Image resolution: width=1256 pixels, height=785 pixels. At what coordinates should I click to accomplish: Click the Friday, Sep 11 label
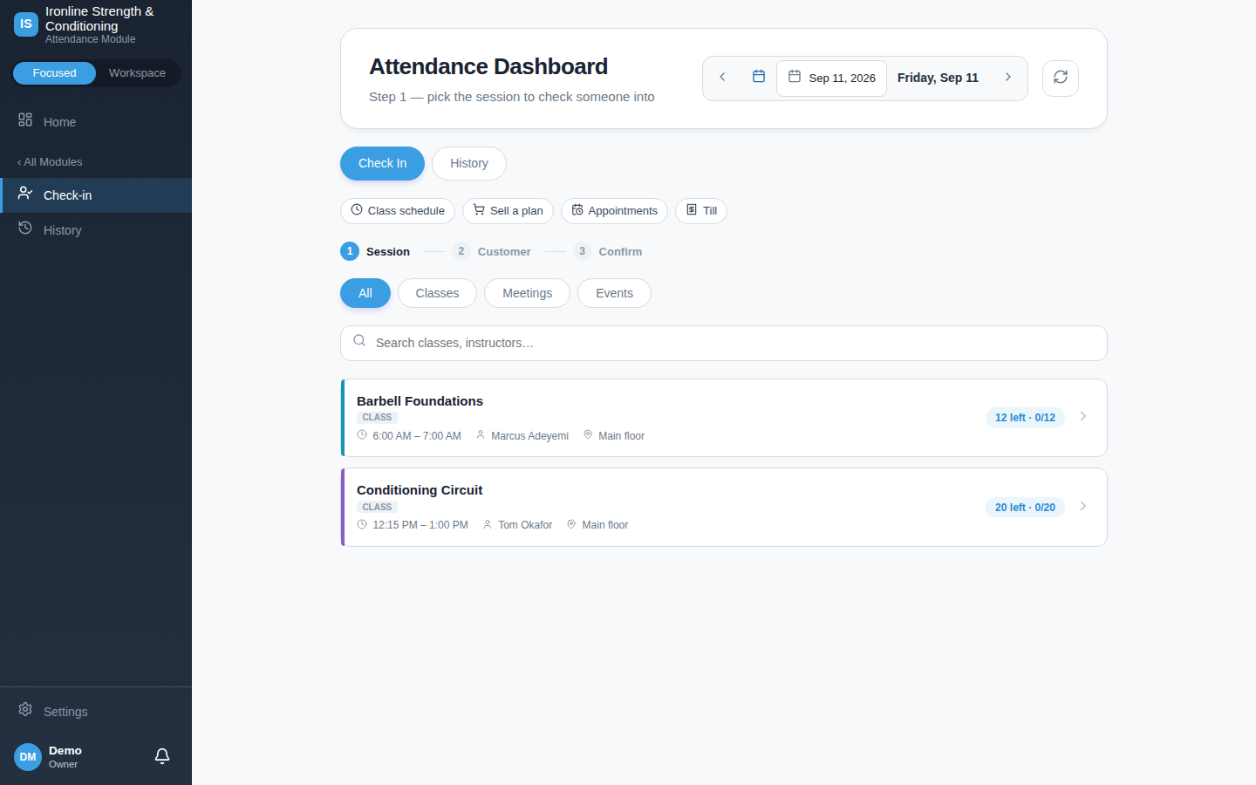pyautogui.click(x=938, y=78)
